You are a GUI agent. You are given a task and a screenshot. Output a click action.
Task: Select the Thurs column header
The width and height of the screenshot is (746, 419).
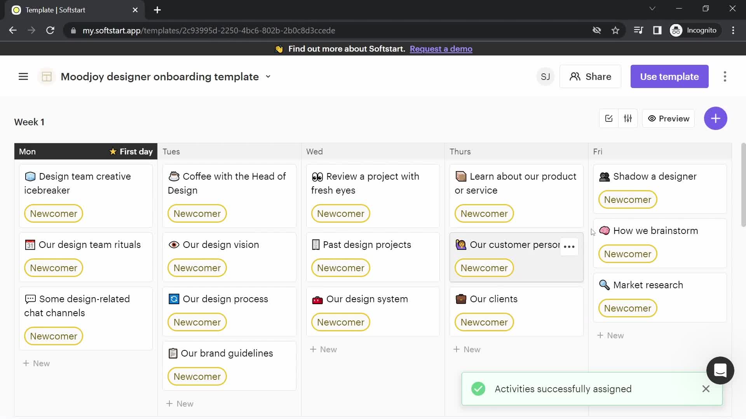[516, 151]
